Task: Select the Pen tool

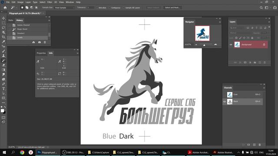Action: (x=3, y=84)
